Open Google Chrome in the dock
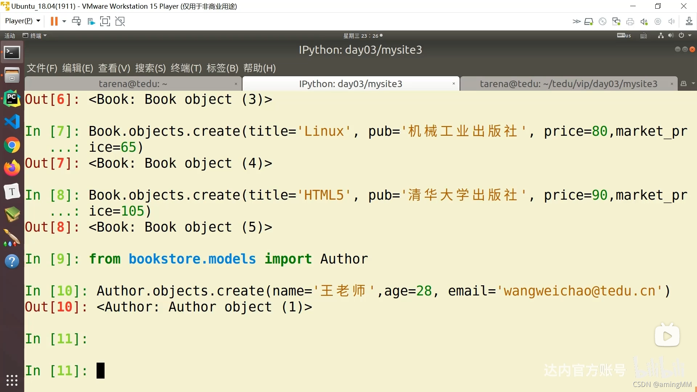This screenshot has width=697, height=392. point(12,145)
